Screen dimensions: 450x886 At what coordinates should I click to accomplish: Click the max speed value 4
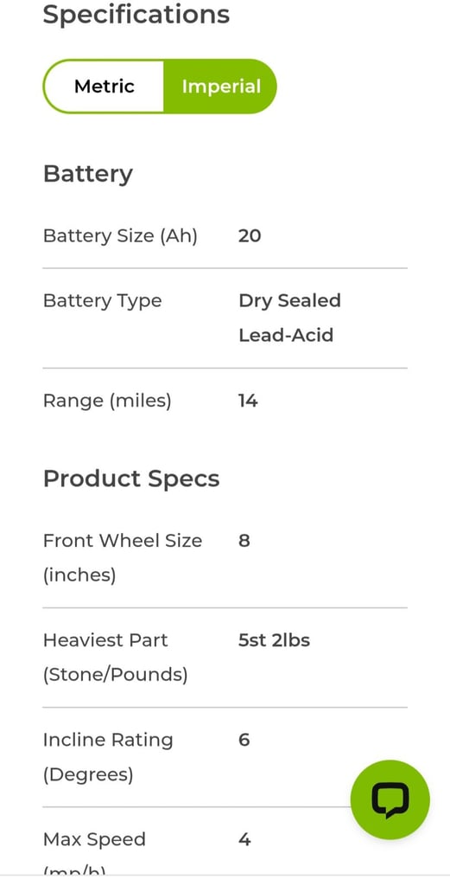(x=244, y=839)
